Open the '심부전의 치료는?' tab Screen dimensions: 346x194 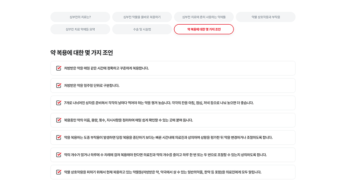(x=80, y=17)
